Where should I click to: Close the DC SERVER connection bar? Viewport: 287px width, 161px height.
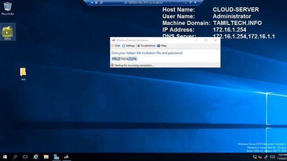point(196,3)
